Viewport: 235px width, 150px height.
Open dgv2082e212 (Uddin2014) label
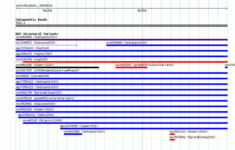36,115
